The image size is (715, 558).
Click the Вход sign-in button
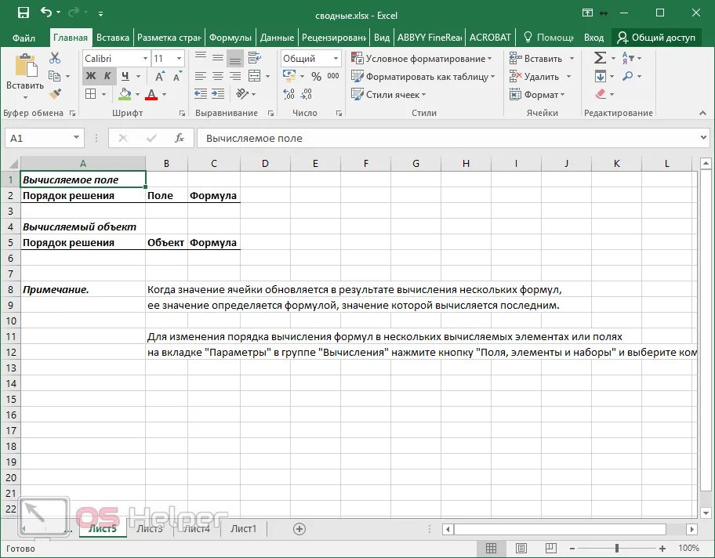[593, 38]
